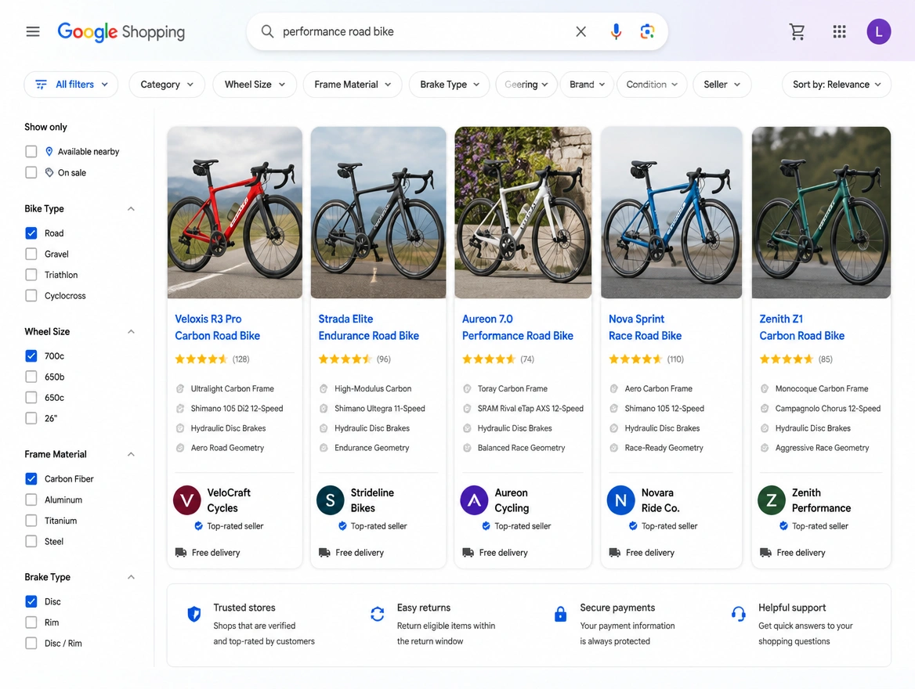Open the Condition filter chip
915x689 pixels.
[x=652, y=85]
